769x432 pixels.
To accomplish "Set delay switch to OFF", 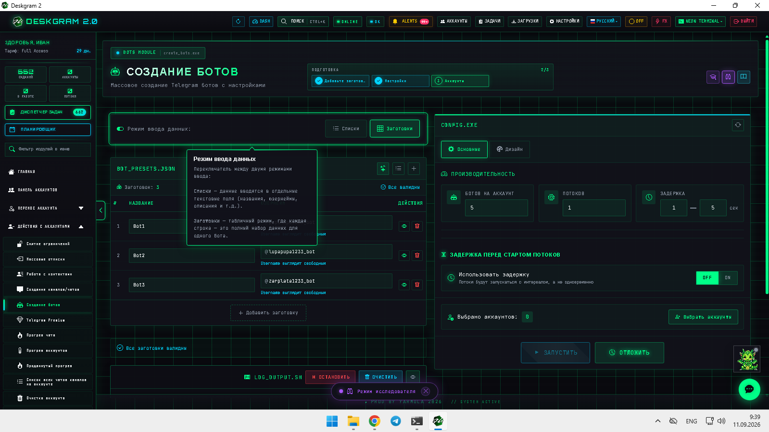I will click(707, 278).
